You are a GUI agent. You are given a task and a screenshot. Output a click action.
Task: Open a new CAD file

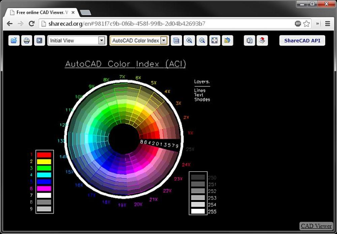pyautogui.click(x=13, y=40)
